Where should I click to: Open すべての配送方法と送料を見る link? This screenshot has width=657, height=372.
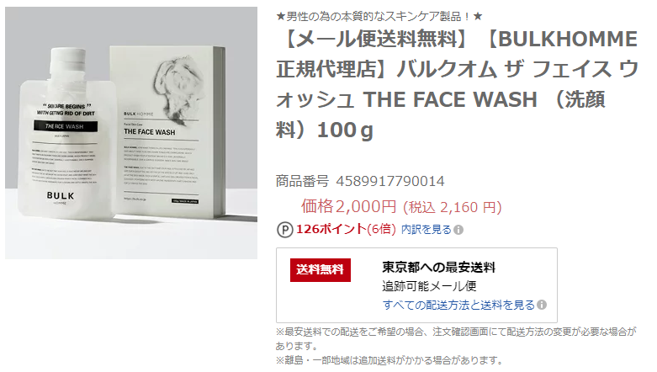pyautogui.click(x=458, y=305)
